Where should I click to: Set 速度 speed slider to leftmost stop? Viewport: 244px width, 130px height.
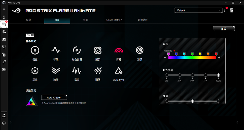[x=167, y=101]
